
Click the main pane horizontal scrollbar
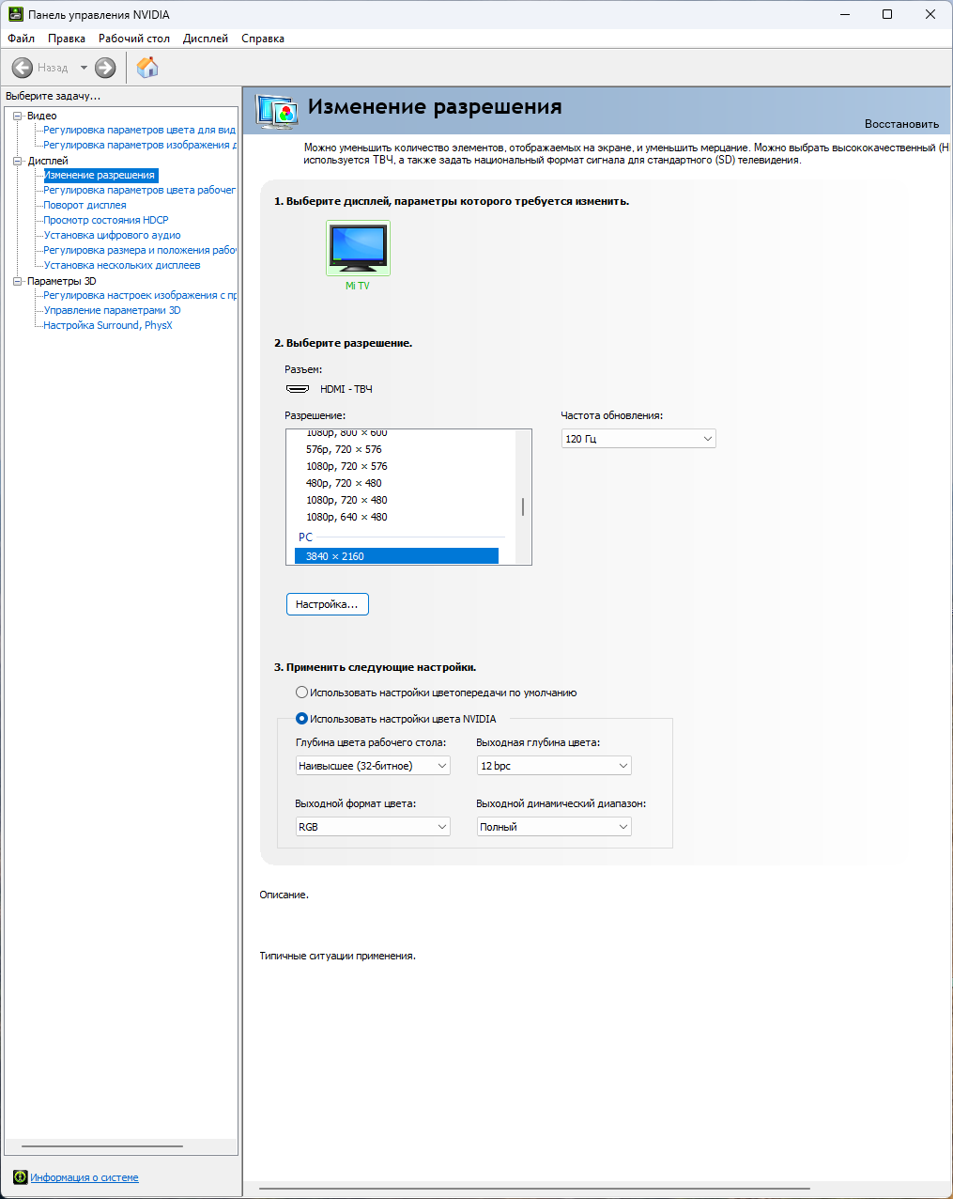coord(534,1190)
